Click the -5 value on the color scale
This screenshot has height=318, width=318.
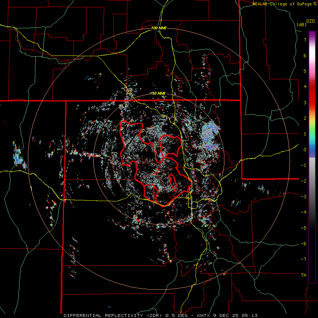click(304, 228)
